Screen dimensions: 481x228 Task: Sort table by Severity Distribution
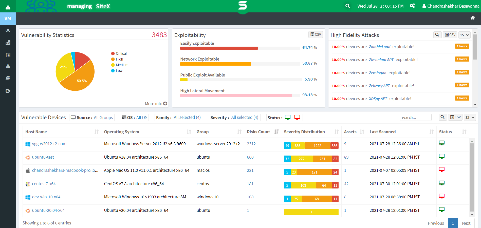(311, 132)
